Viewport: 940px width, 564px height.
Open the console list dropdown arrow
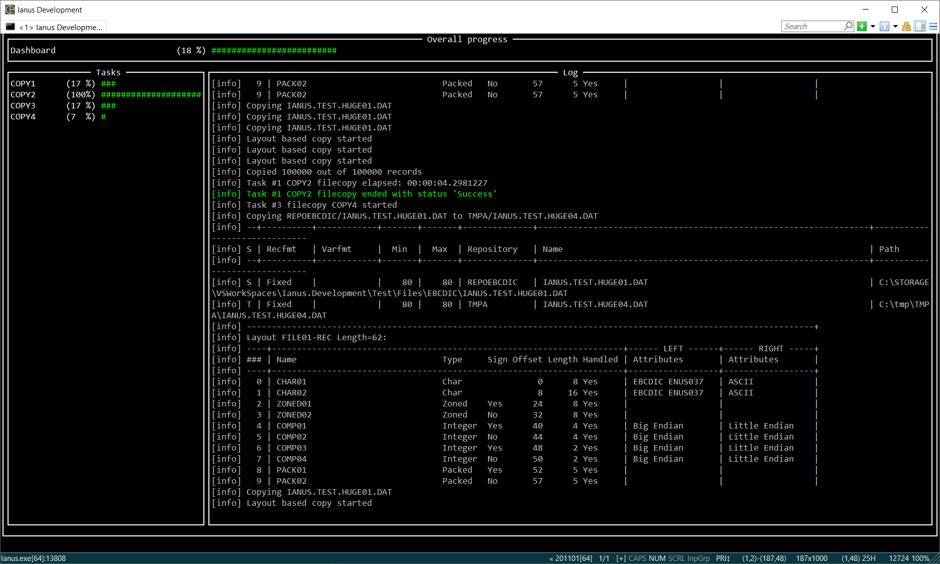coord(895,27)
